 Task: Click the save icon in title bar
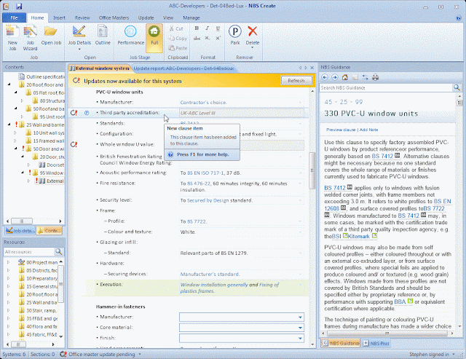[x=19, y=6]
